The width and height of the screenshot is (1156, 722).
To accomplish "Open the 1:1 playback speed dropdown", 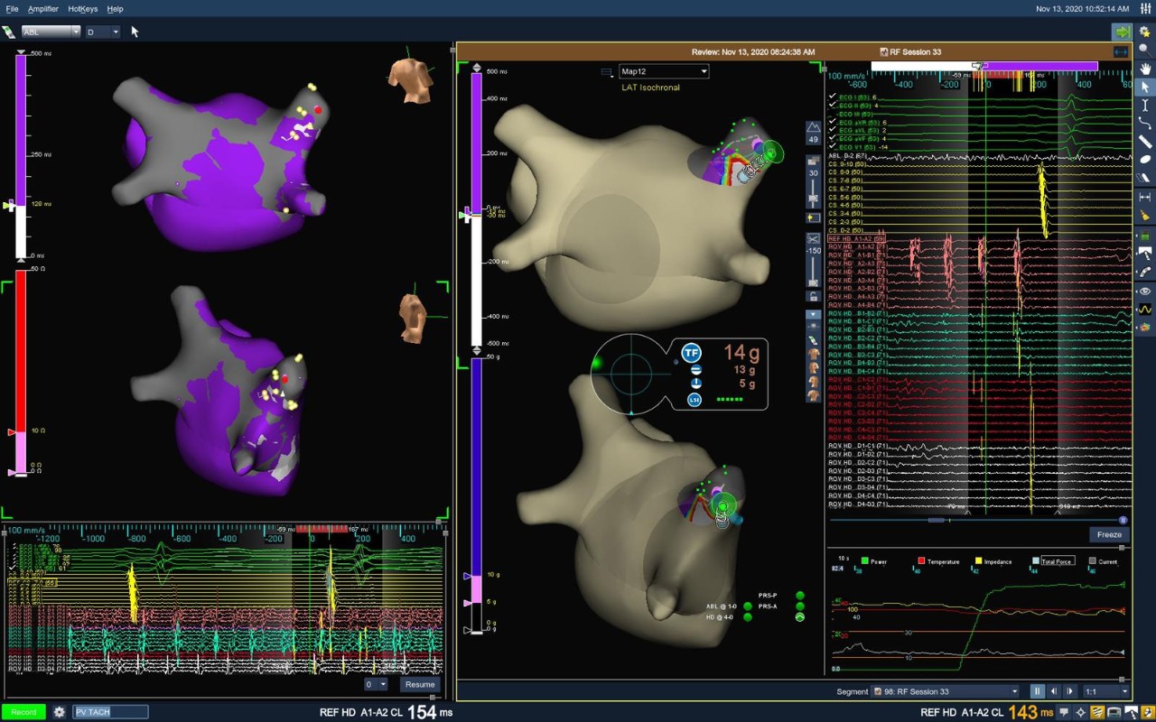I will pos(1106,691).
